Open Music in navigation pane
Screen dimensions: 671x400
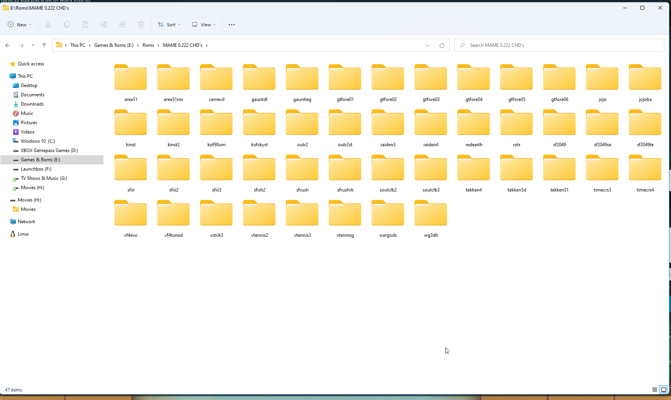[x=23, y=113]
